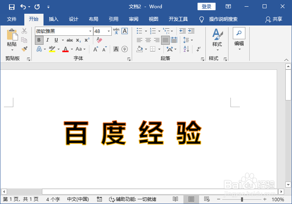Screen dimensions: 292x204
Task: Insert enclosed character (字 in circle)
Action: [x=124, y=49]
